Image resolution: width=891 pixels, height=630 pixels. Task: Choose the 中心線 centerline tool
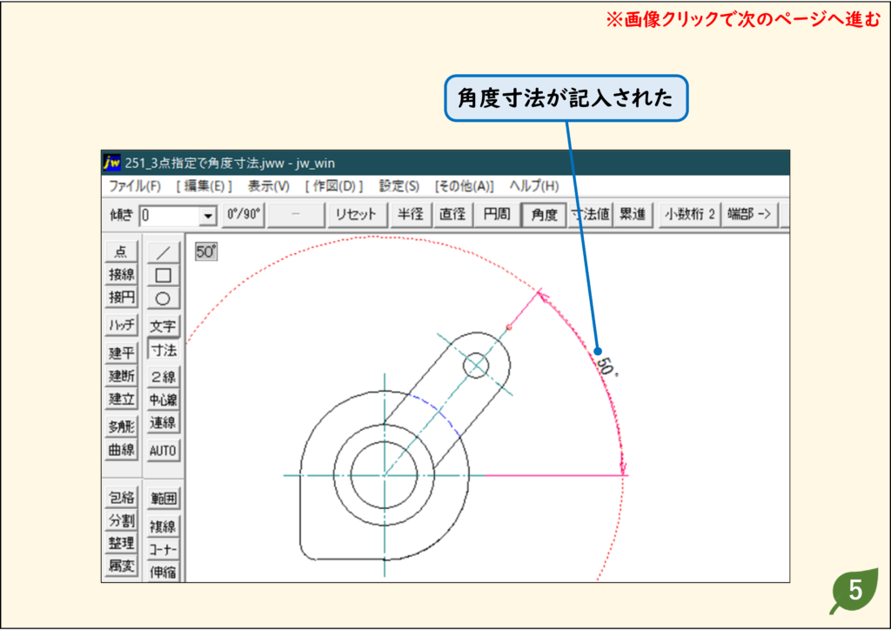[163, 400]
